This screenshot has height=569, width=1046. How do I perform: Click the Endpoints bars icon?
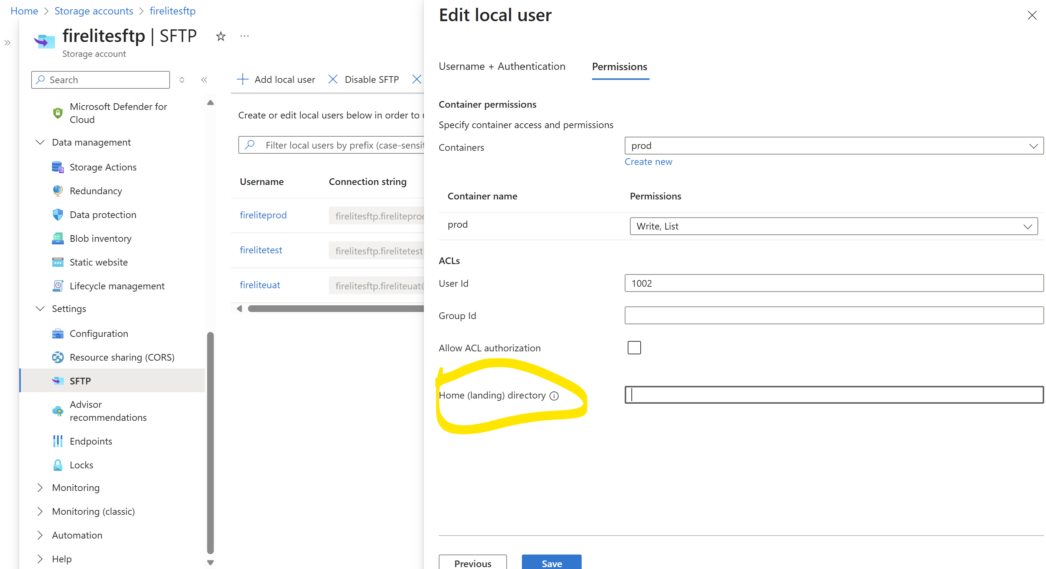click(58, 441)
